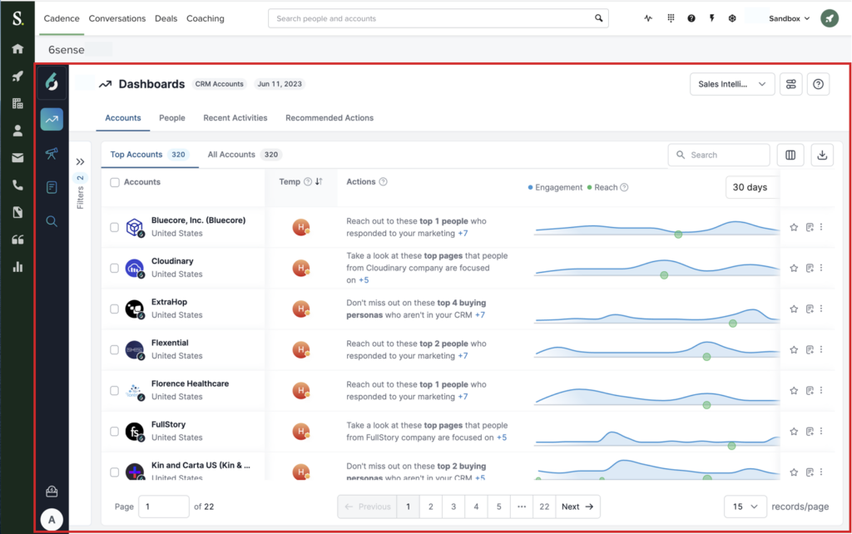This screenshot has height=534, width=852.
Task: Open the Sandbox dropdown
Action: (x=789, y=18)
